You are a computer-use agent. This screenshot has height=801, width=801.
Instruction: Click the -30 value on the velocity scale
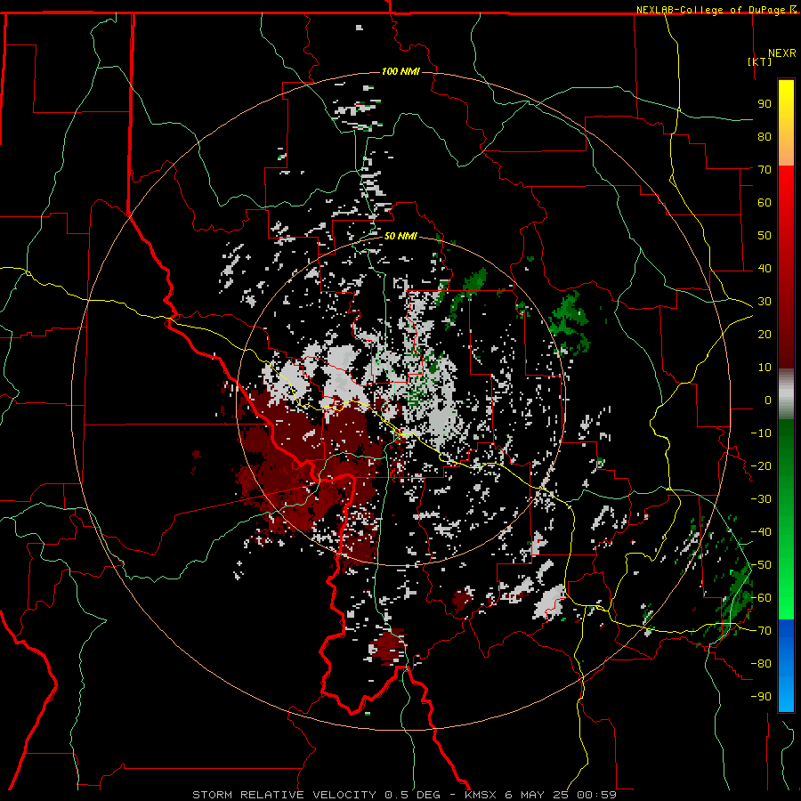761,499
